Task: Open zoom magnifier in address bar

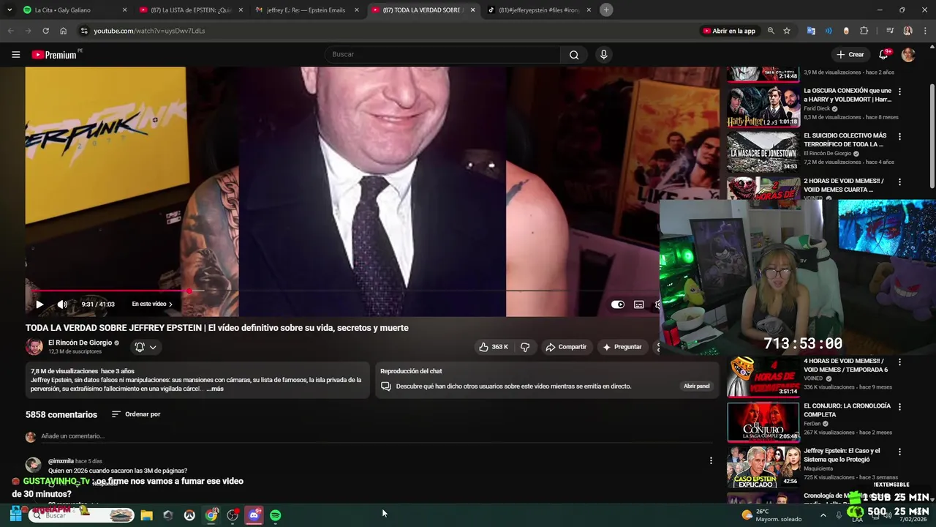Action: [771, 31]
